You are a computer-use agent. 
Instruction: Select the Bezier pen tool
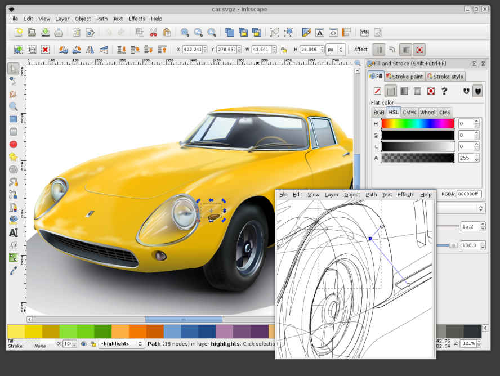(13, 195)
